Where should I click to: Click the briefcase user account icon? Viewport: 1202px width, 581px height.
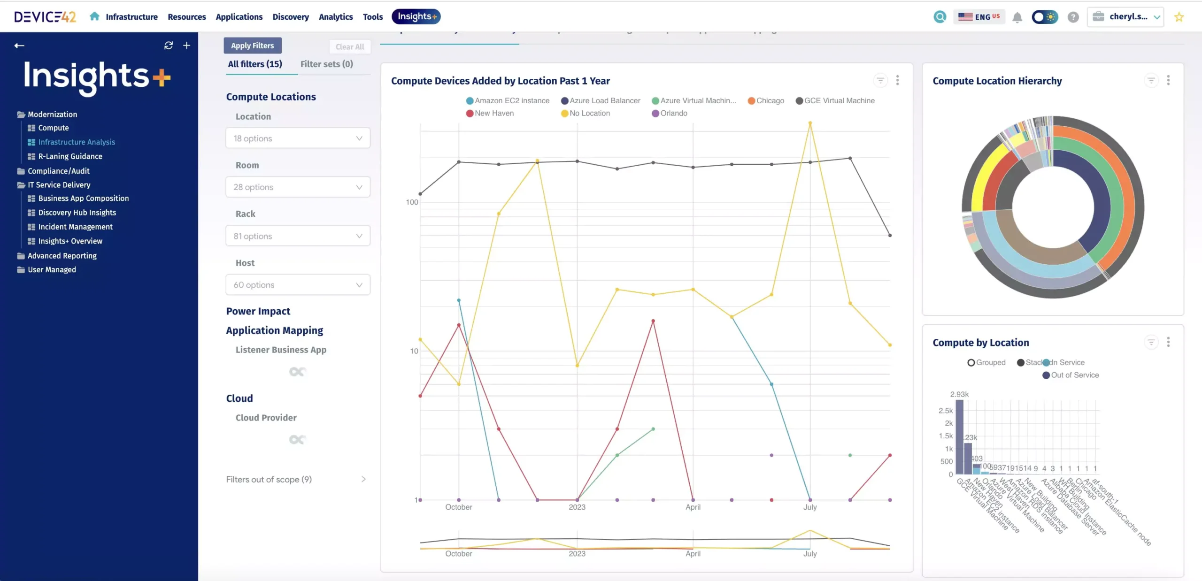[x=1098, y=17]
